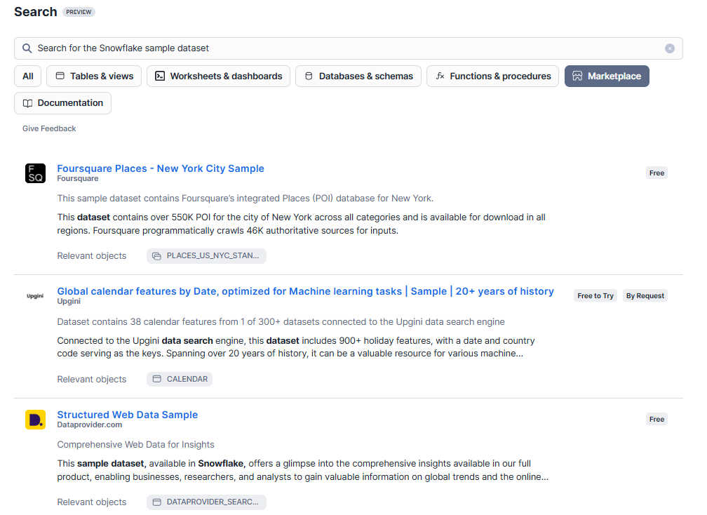Click inside the search input field
This screenshot has height=515, width=707.
click(x=281, y=48)
